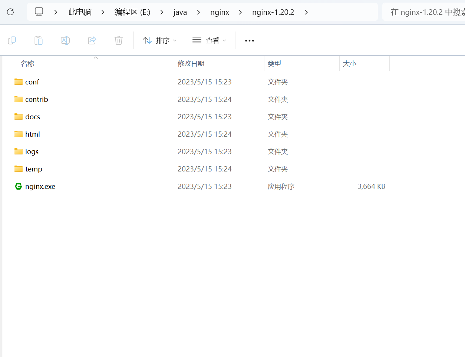Expand the chevron after the computer icon
The image size is (465, 357).
56,12
